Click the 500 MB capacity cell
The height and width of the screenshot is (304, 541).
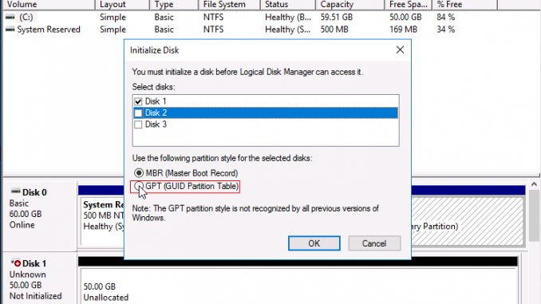pos(334,30)
